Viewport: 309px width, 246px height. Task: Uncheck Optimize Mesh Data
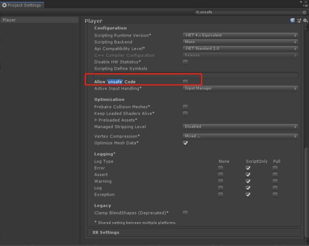(185, 143)
